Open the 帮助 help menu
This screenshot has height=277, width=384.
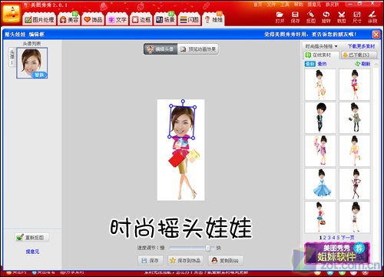click(298, 4)
